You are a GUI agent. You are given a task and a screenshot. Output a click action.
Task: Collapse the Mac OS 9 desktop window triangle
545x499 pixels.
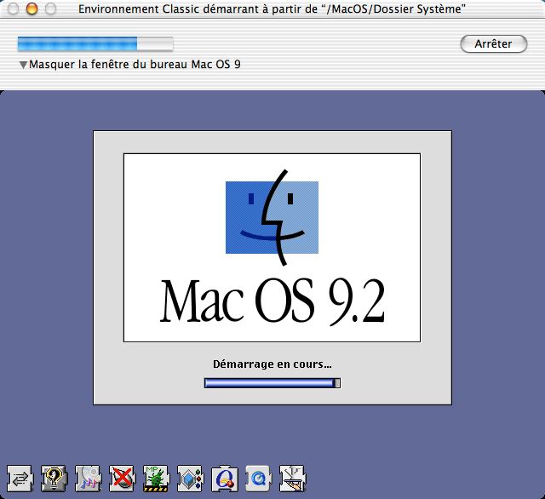pos(23,65)
